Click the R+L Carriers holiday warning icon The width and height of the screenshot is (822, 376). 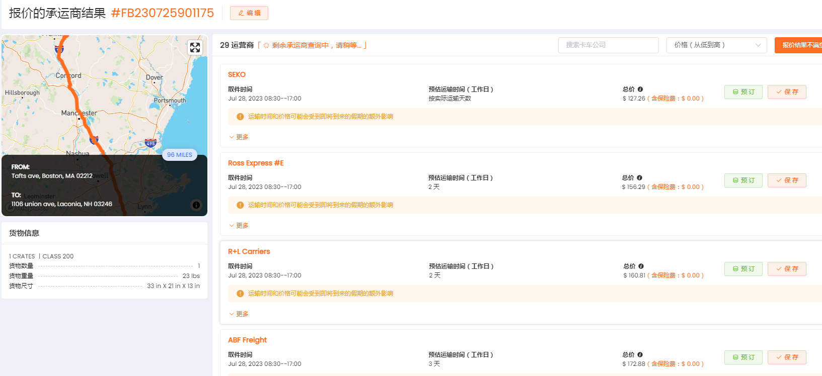240,294
